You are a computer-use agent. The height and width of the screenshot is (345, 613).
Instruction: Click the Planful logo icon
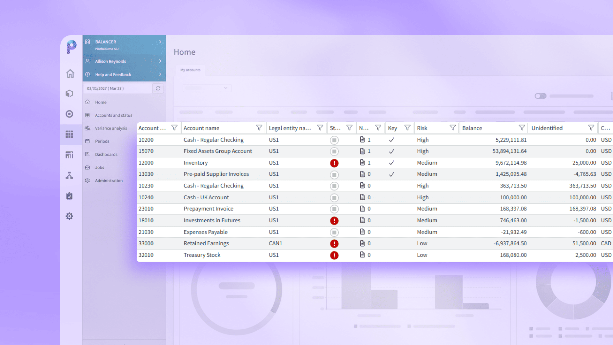point(71,47)
